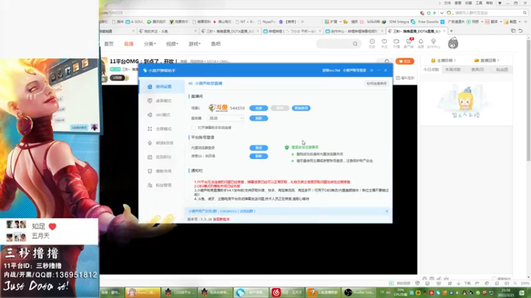This screenshot has width=531, height=298.
Task: Enable the auto-connect on startup checkbox
Action: pyautogui.click(x=193, y=128)
